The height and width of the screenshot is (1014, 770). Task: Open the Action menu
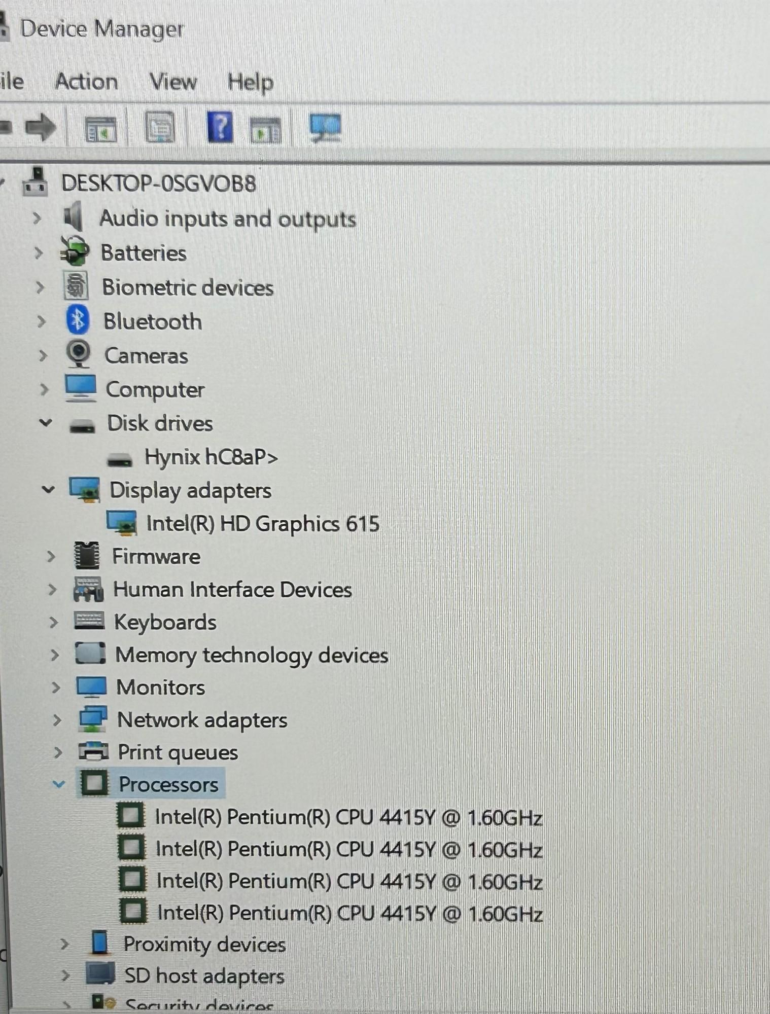86,82
